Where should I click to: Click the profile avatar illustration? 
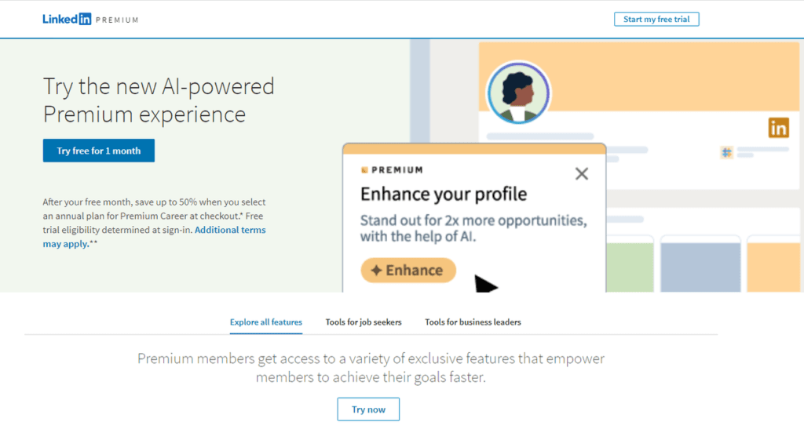pyautogui.click(x=518, y=93)
